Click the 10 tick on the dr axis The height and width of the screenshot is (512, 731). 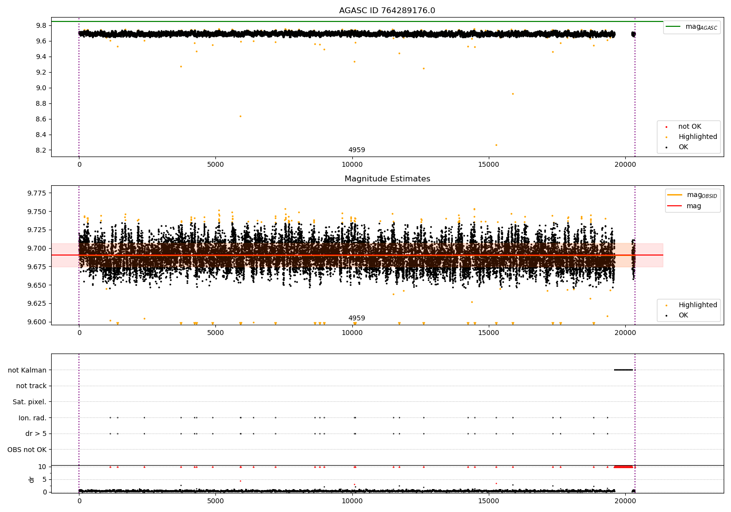click(42, 467)
